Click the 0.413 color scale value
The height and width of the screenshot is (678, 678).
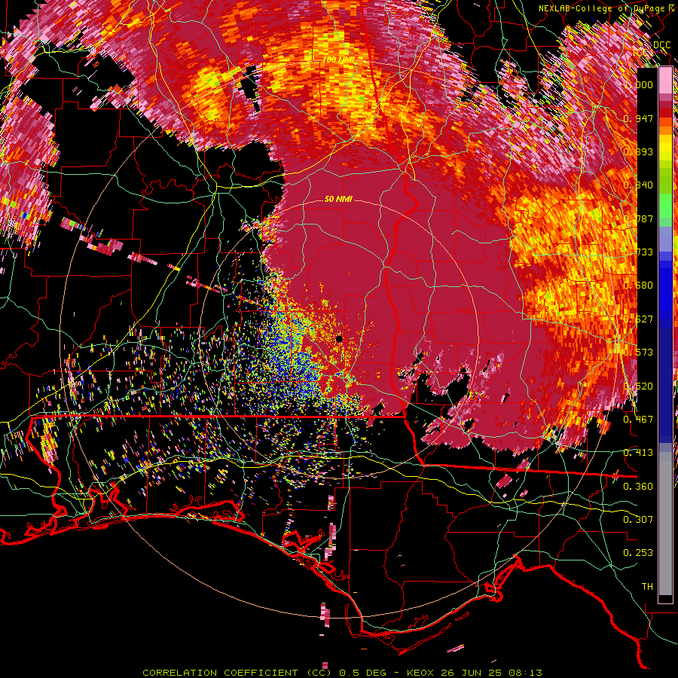click(x=638, y=453)
